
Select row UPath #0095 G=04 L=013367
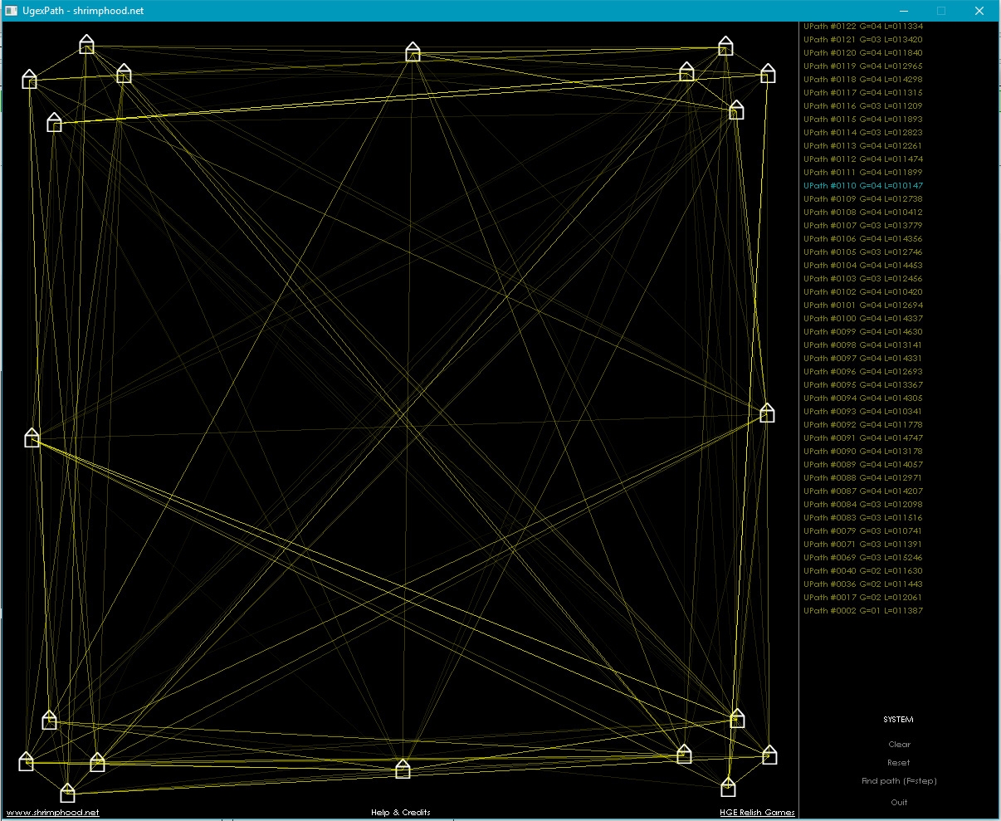click(863, 385)
